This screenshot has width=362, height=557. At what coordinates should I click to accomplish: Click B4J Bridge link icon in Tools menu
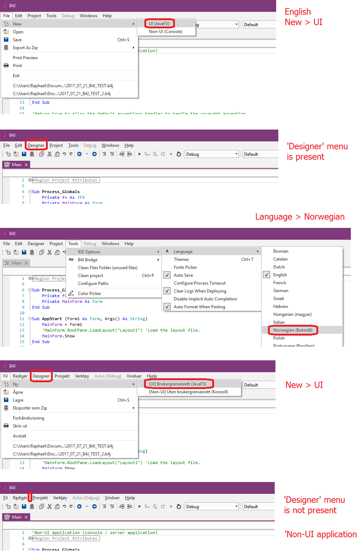tap(71, 259)
